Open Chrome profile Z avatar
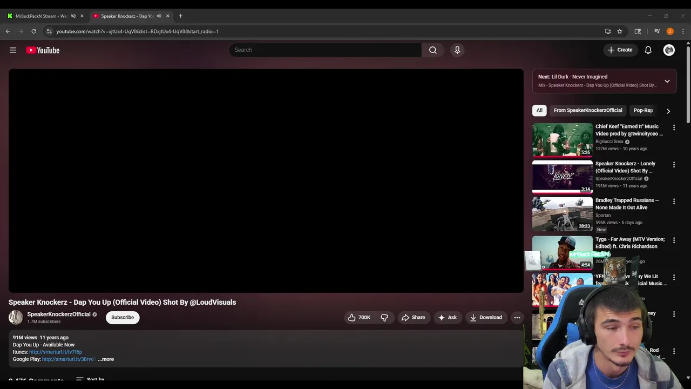Viewport: 691px width, 389px height. coord(670,31)
